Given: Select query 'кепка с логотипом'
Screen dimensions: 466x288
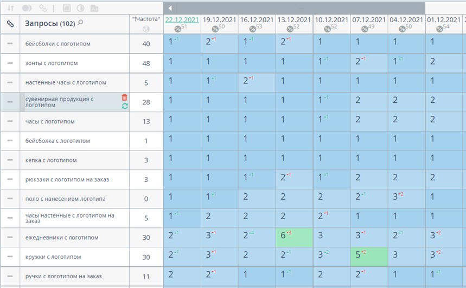Looking at the screenshot, I should click(51, 160).
